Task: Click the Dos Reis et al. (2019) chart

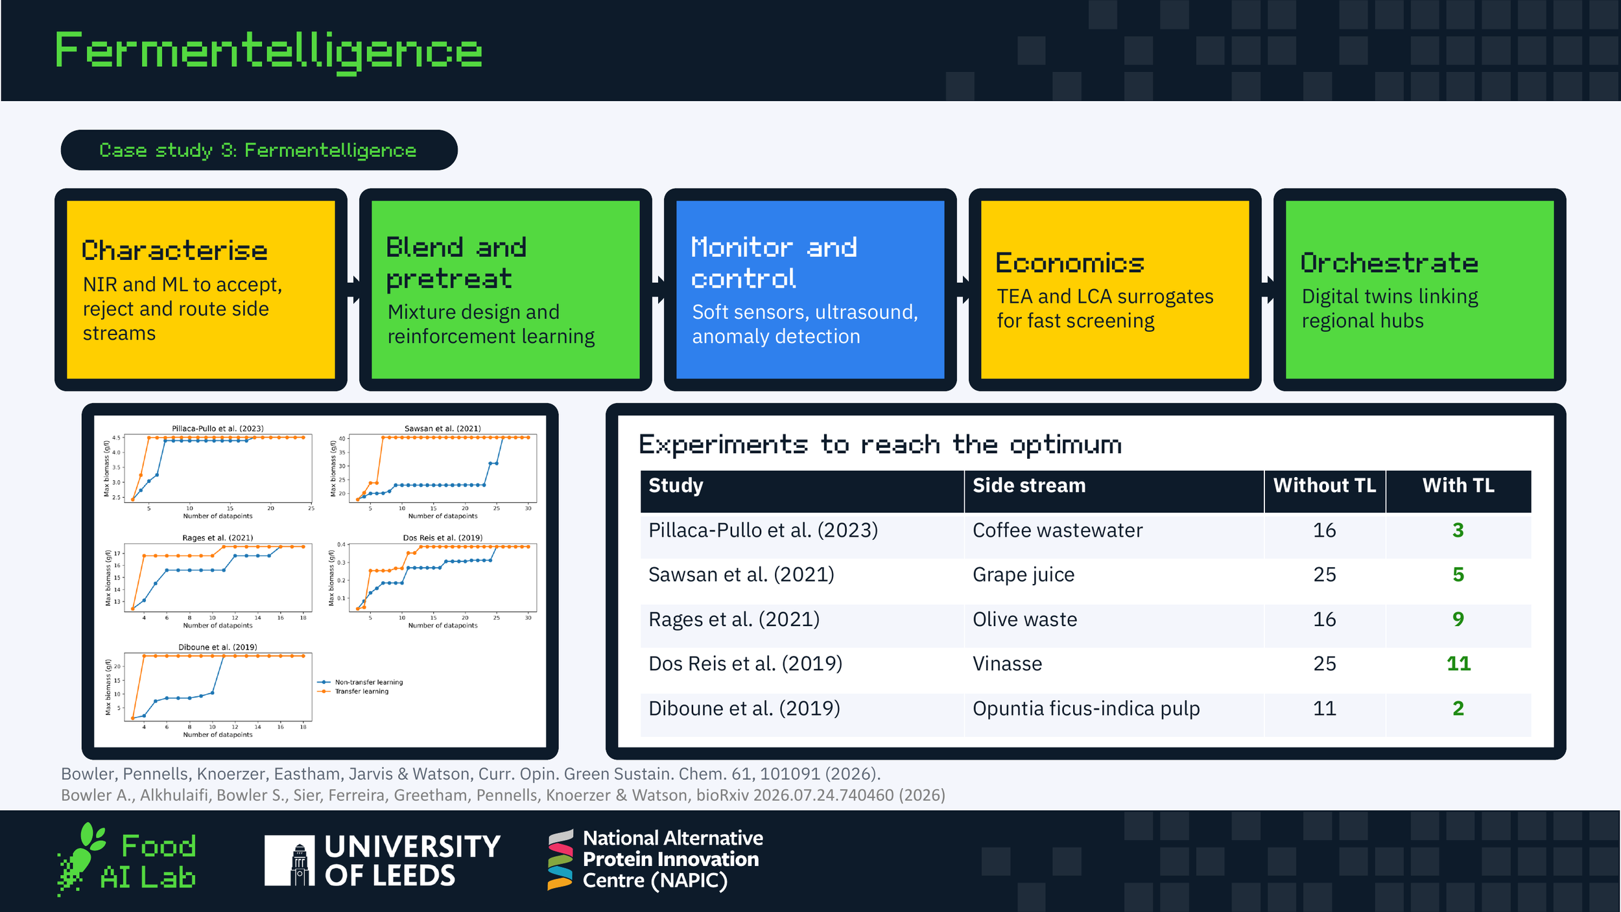Action: (x=434, y=581)
